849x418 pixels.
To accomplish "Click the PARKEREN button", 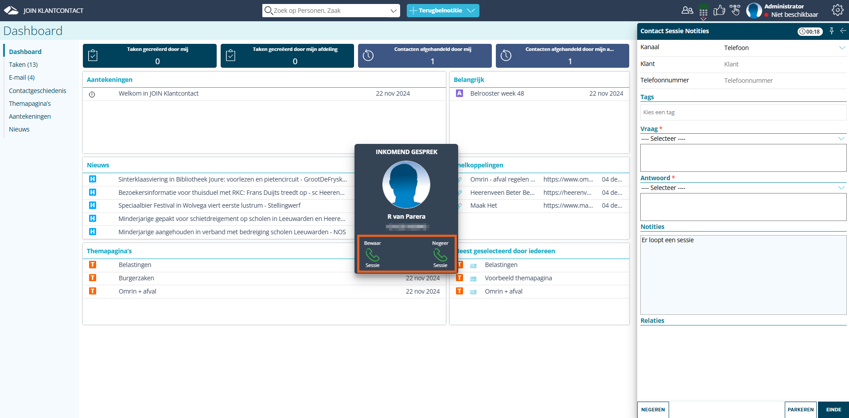I will tap(801, 410).
